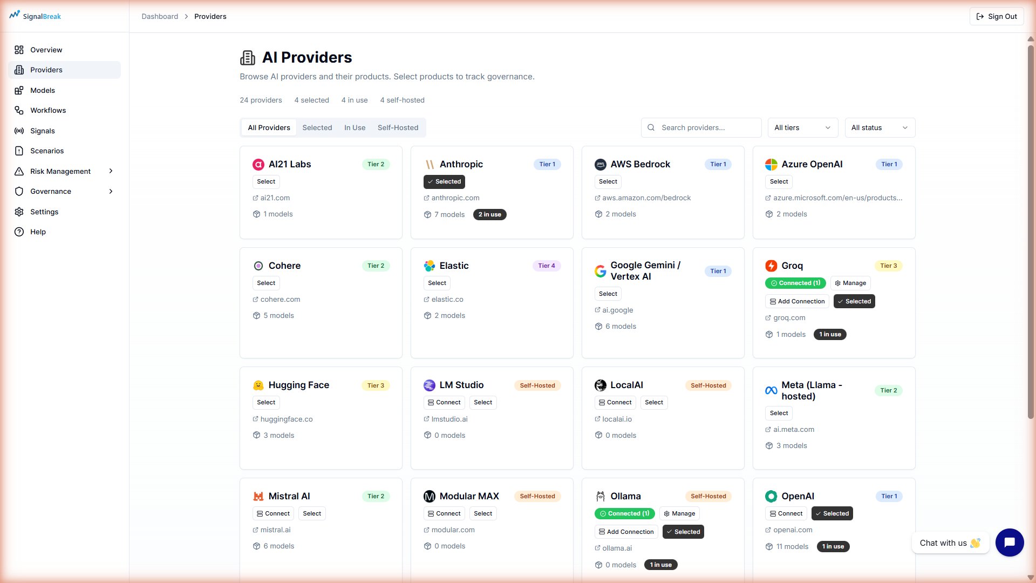Click the SignalBreak logo
The height and width of the screenshot is (583, 1036).
click(x=35, y=16)
